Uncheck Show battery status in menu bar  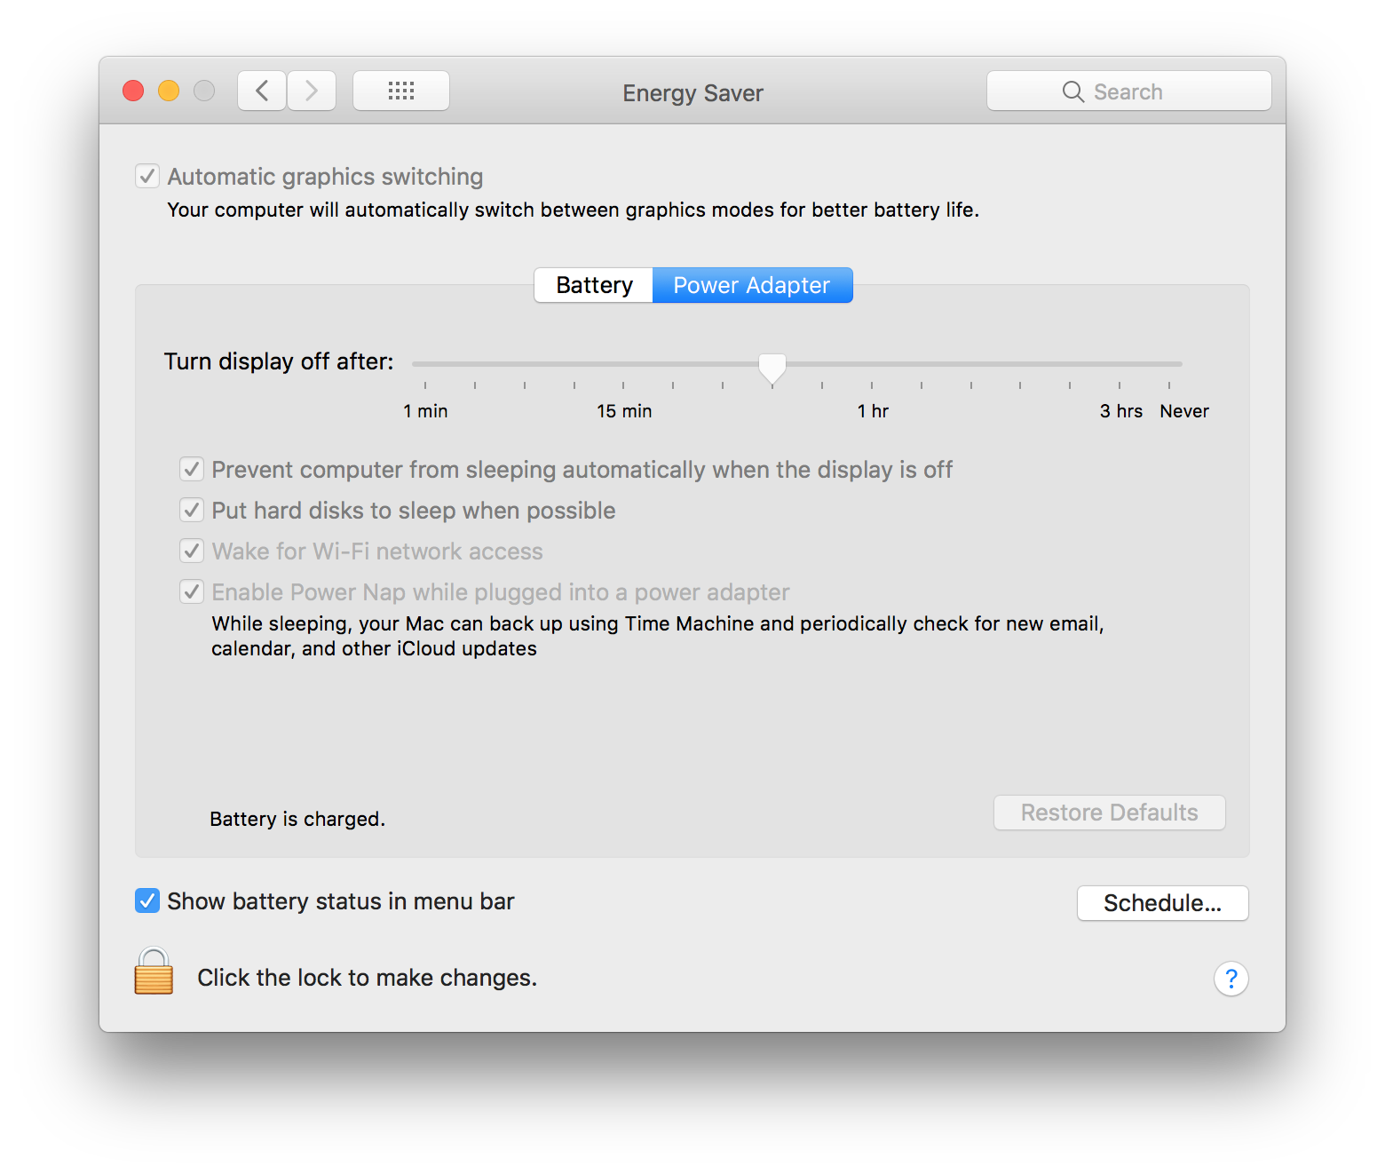tap(147, 900)
